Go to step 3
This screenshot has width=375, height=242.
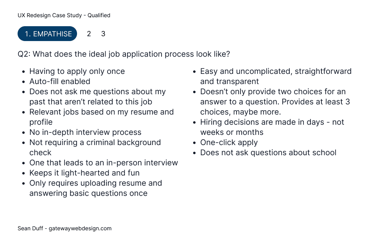(x=103, y=34)
